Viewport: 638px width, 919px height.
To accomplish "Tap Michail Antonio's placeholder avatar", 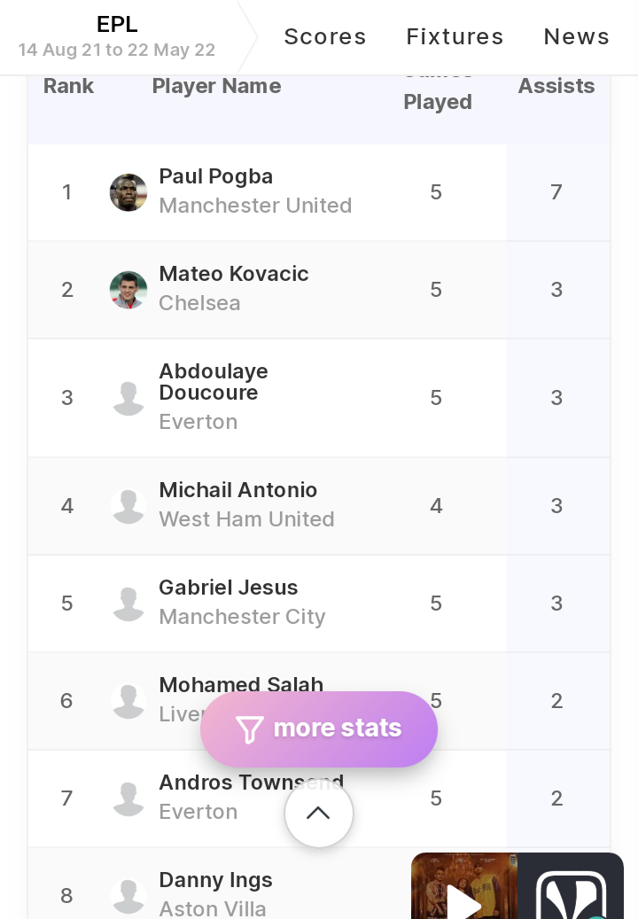I will point(128,506).
